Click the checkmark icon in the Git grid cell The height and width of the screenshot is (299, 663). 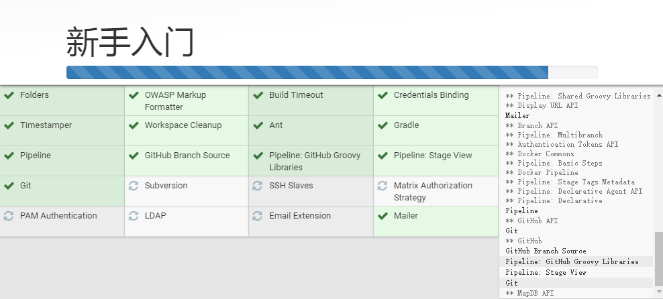pyautogui.click(x=9, y=186)
